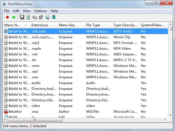Screen dimensions: 175x131
Task: Open the File menu
Action: 7,11
